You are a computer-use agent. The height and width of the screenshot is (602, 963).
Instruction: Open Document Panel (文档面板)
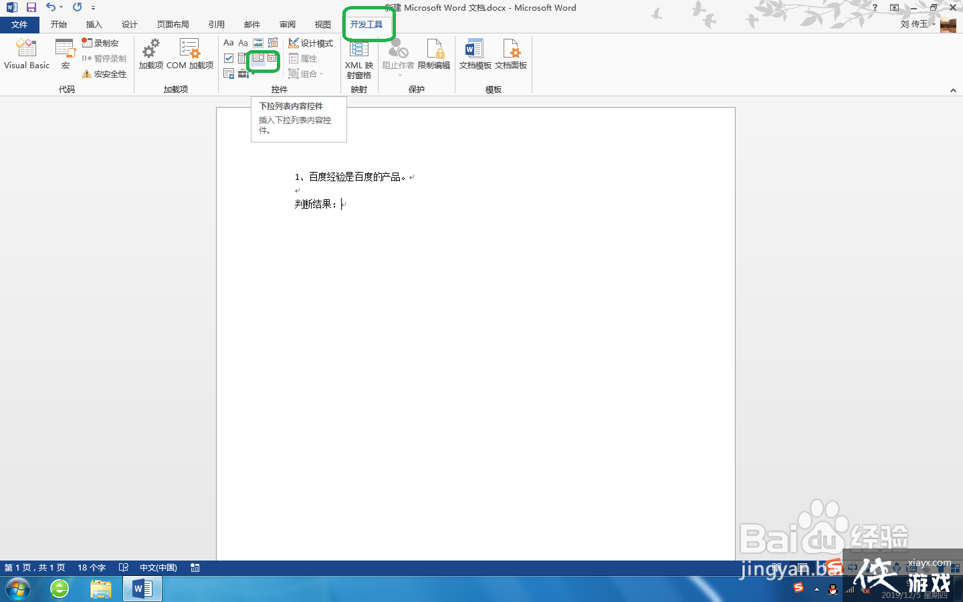[x=511, y=54]
